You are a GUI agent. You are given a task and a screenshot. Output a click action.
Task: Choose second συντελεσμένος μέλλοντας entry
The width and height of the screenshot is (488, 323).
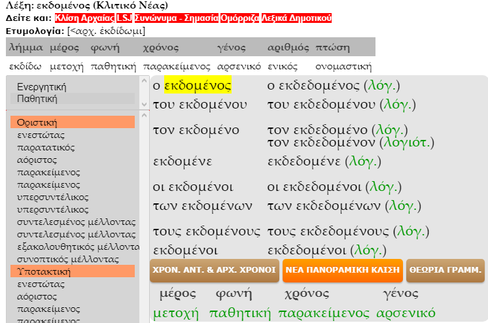(77, 235)
